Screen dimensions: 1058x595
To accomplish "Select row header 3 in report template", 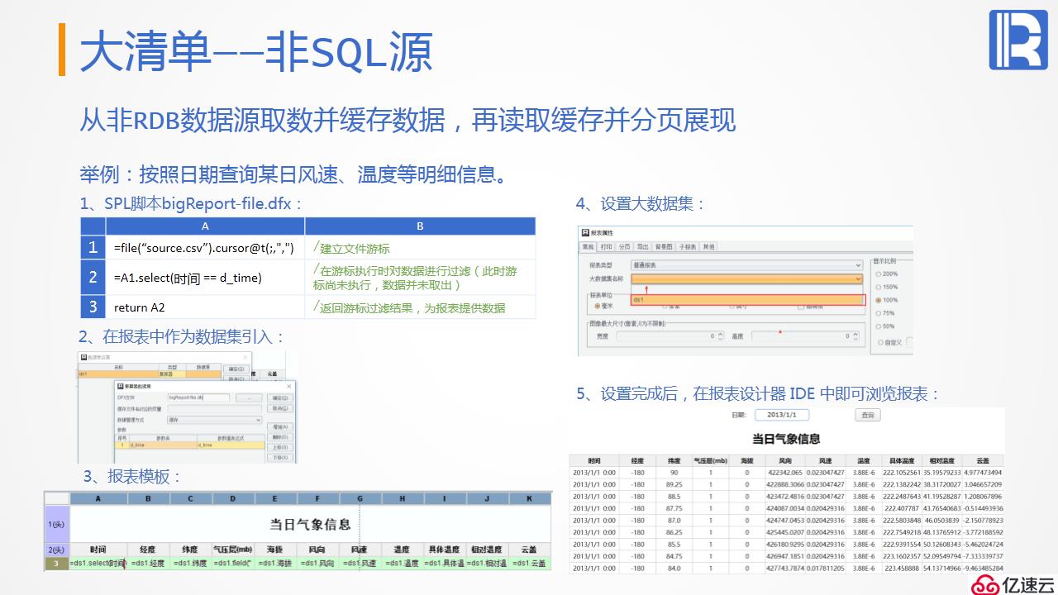I will [57, 564].
